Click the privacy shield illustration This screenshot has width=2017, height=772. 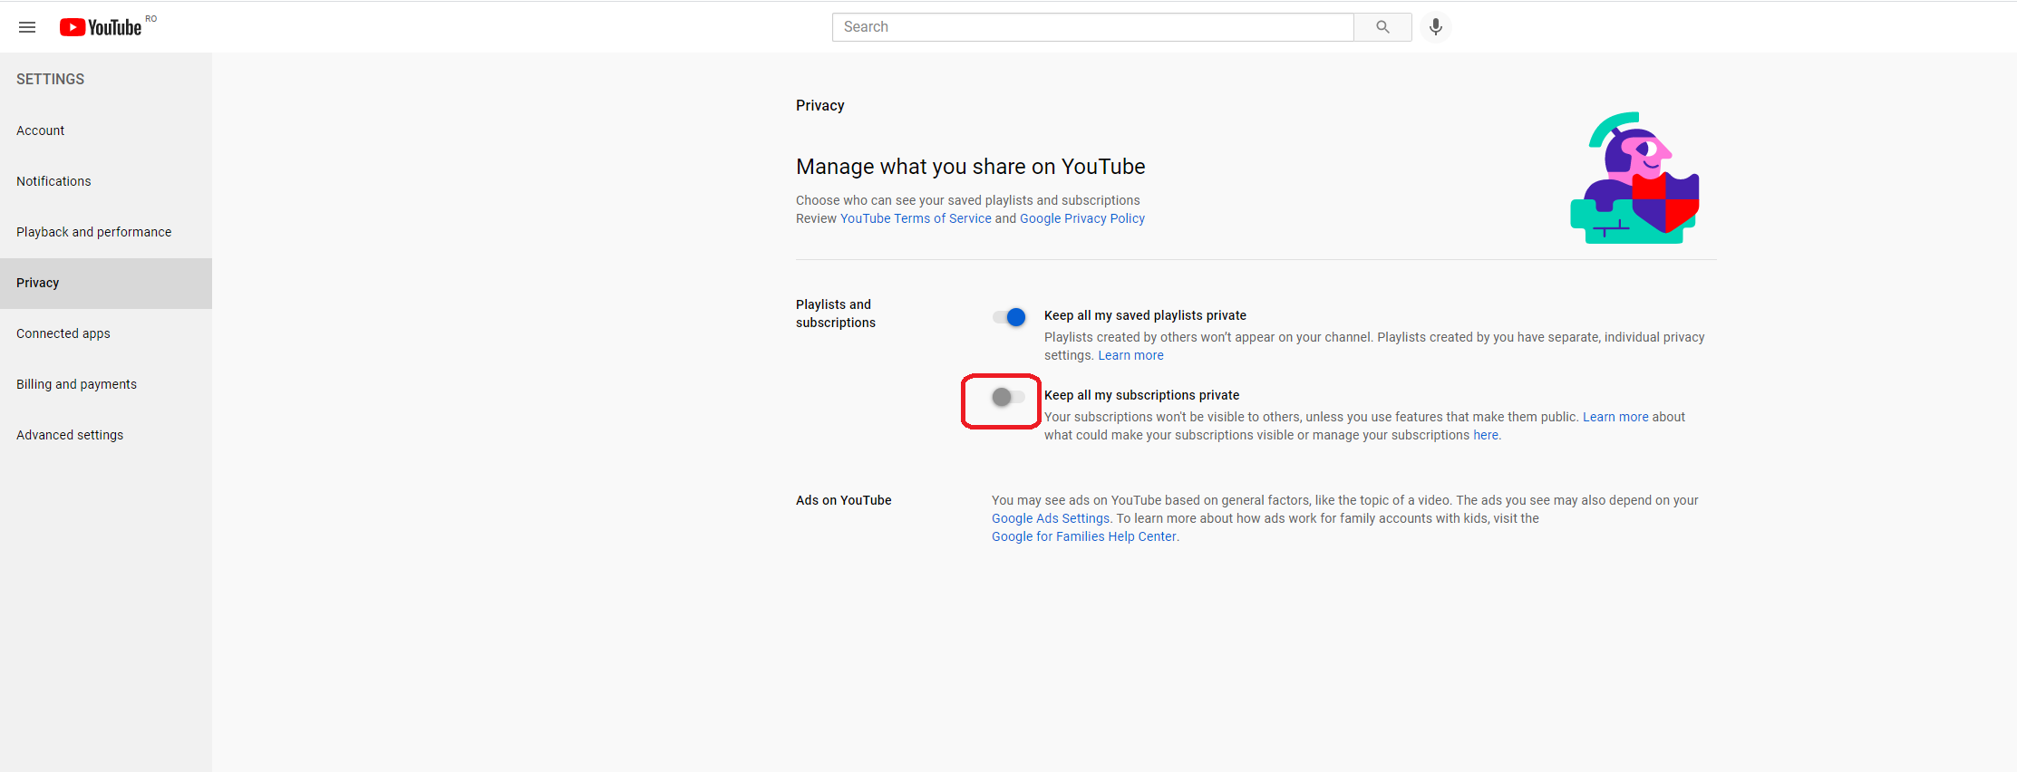click(x=1634, y=179)
